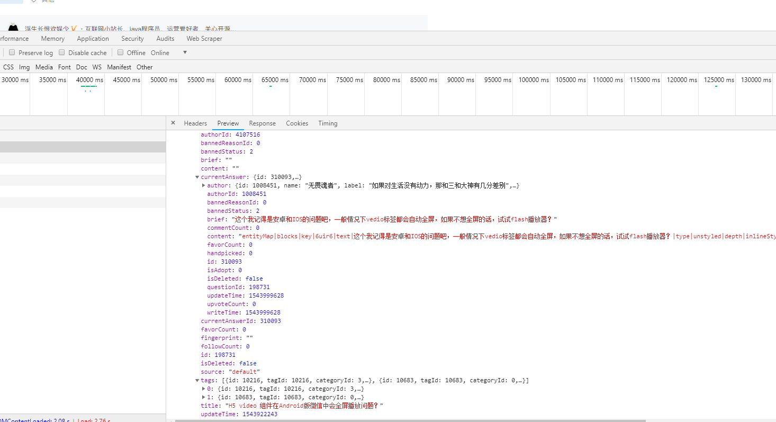Filter requests by CSS type

pos(8,67)
